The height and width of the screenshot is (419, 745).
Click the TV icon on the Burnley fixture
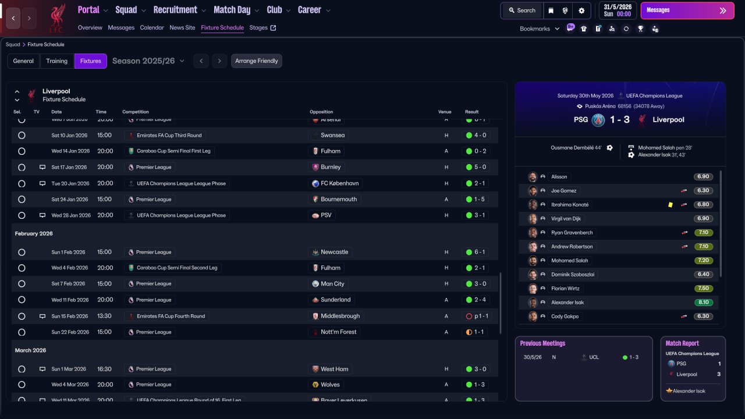tap(42, 167)
